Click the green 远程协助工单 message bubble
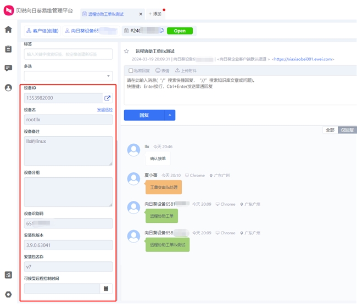The width and height of the screenshot is (357, 304). (x=161, y=216)
